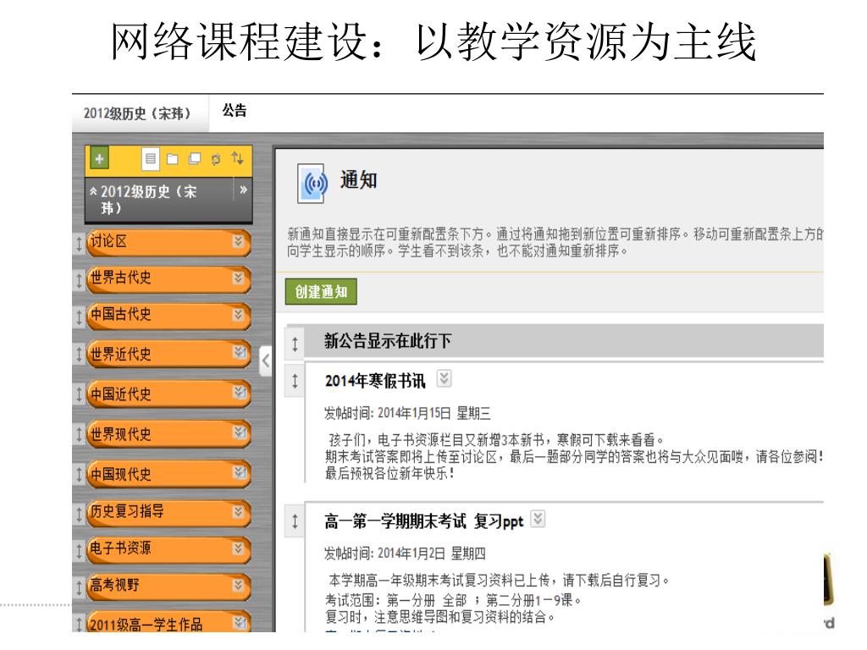This screenshot has height=650, width=867.
Task: Open the options chevron on 世界现代史
Action: point(240,432)
